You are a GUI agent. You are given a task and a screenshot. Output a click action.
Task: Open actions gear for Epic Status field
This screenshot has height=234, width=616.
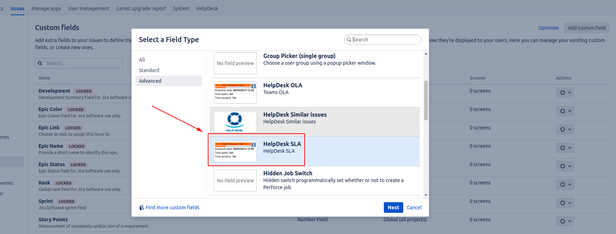pos(565,166)
